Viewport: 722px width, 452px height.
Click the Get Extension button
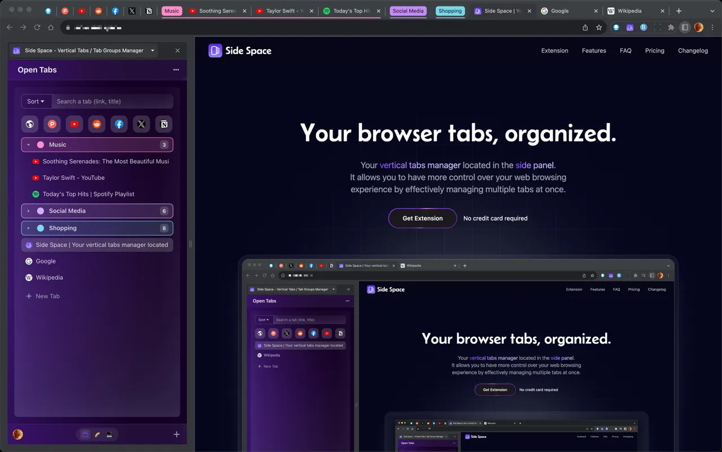point(422,218)
